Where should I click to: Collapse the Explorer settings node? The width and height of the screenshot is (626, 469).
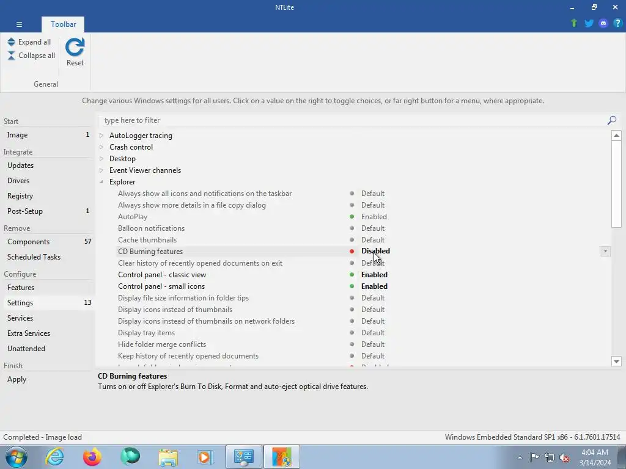coord(101,182)
